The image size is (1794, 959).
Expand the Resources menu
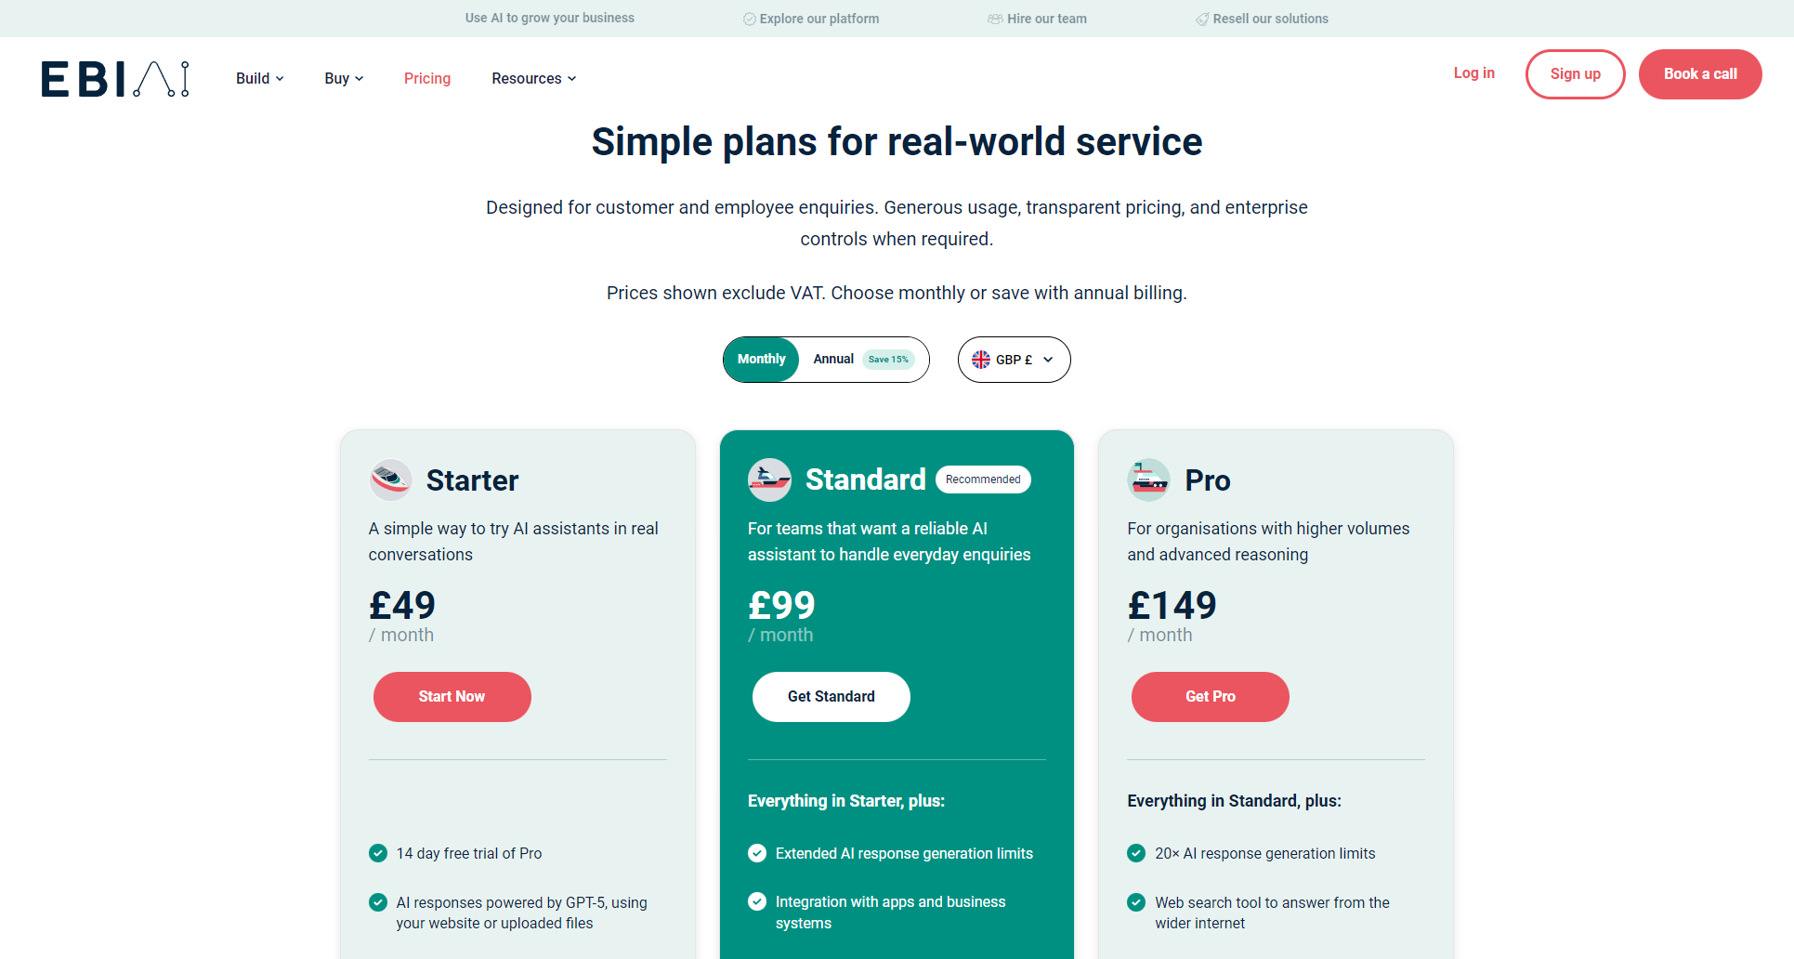pyautogui.click(x=533, y=79)
